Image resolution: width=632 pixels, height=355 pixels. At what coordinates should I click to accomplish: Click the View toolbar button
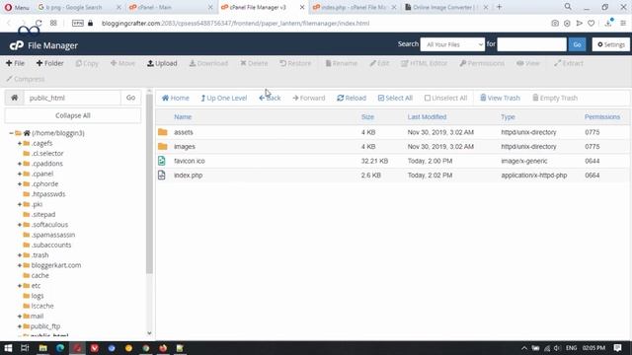click(x=528, y=63)
